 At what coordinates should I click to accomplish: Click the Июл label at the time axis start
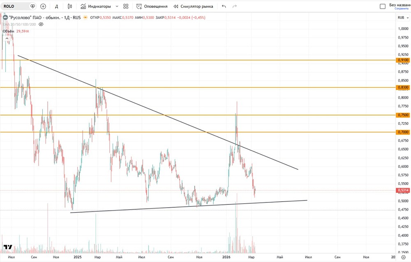click(11, 257)
